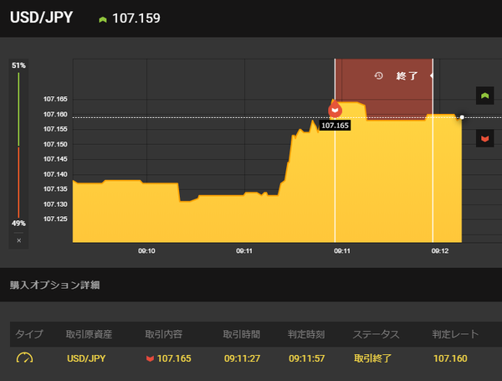The width and height of the screenshot is (502, 381).
Task: Click the ステータス column header
Action: pyautogui.click(x=376, y=334)
